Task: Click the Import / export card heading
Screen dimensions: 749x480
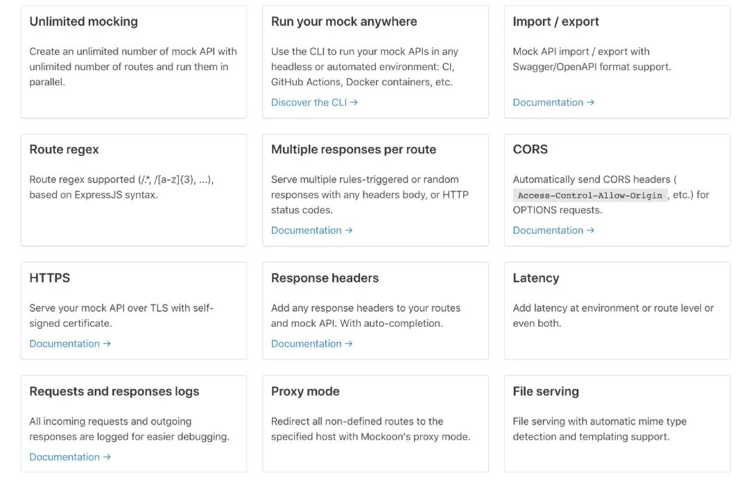Action: 556,22
